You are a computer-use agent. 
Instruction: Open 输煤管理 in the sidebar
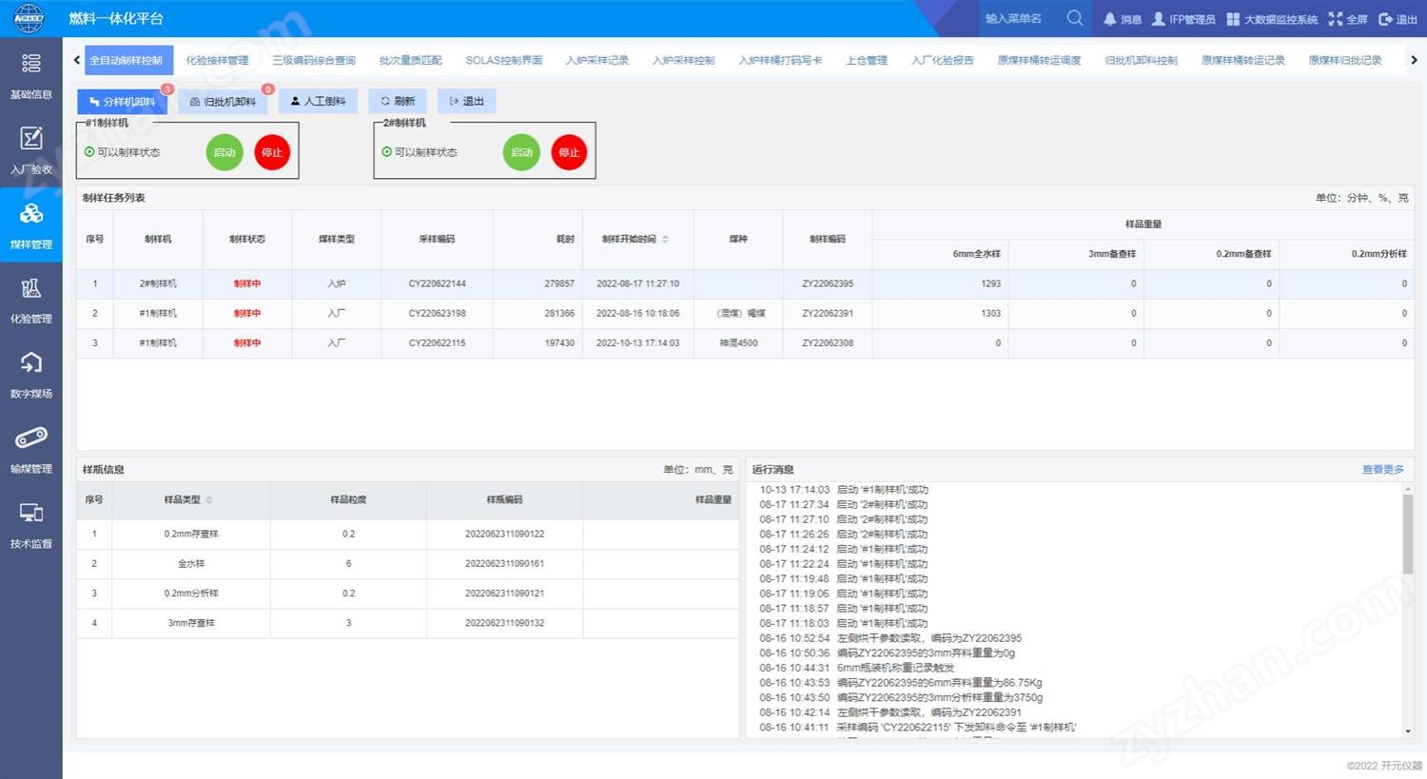(x=31, y=450)
